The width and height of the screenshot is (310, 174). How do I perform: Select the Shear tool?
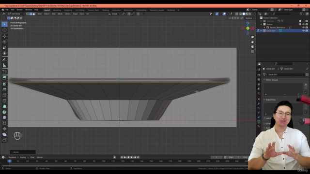4,134
